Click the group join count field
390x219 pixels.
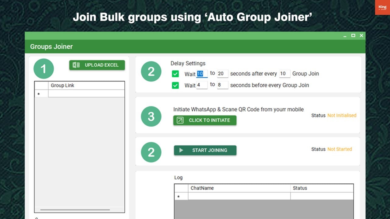[285, 74]
